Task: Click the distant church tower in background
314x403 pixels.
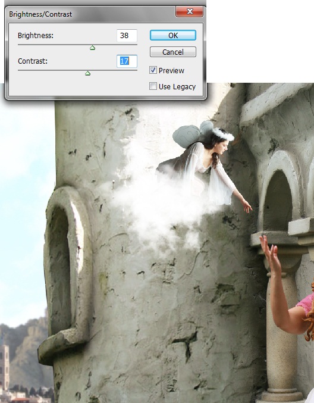Action: tap(4, 365)
